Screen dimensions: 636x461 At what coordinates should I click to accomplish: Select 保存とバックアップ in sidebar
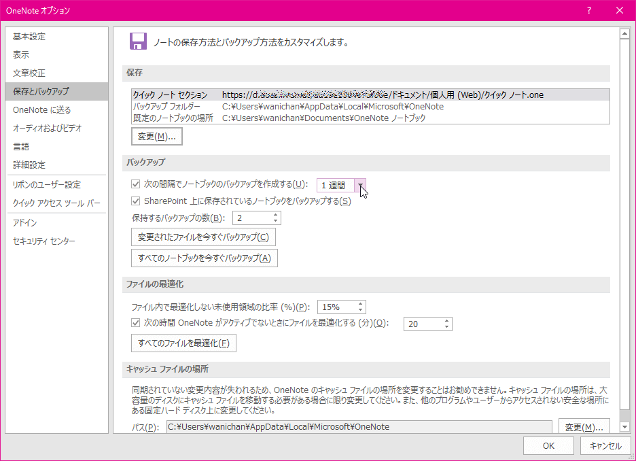click(57, 91)
